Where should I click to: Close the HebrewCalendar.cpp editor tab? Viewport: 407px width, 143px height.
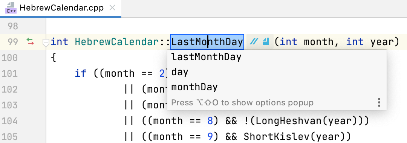(112, 8)
